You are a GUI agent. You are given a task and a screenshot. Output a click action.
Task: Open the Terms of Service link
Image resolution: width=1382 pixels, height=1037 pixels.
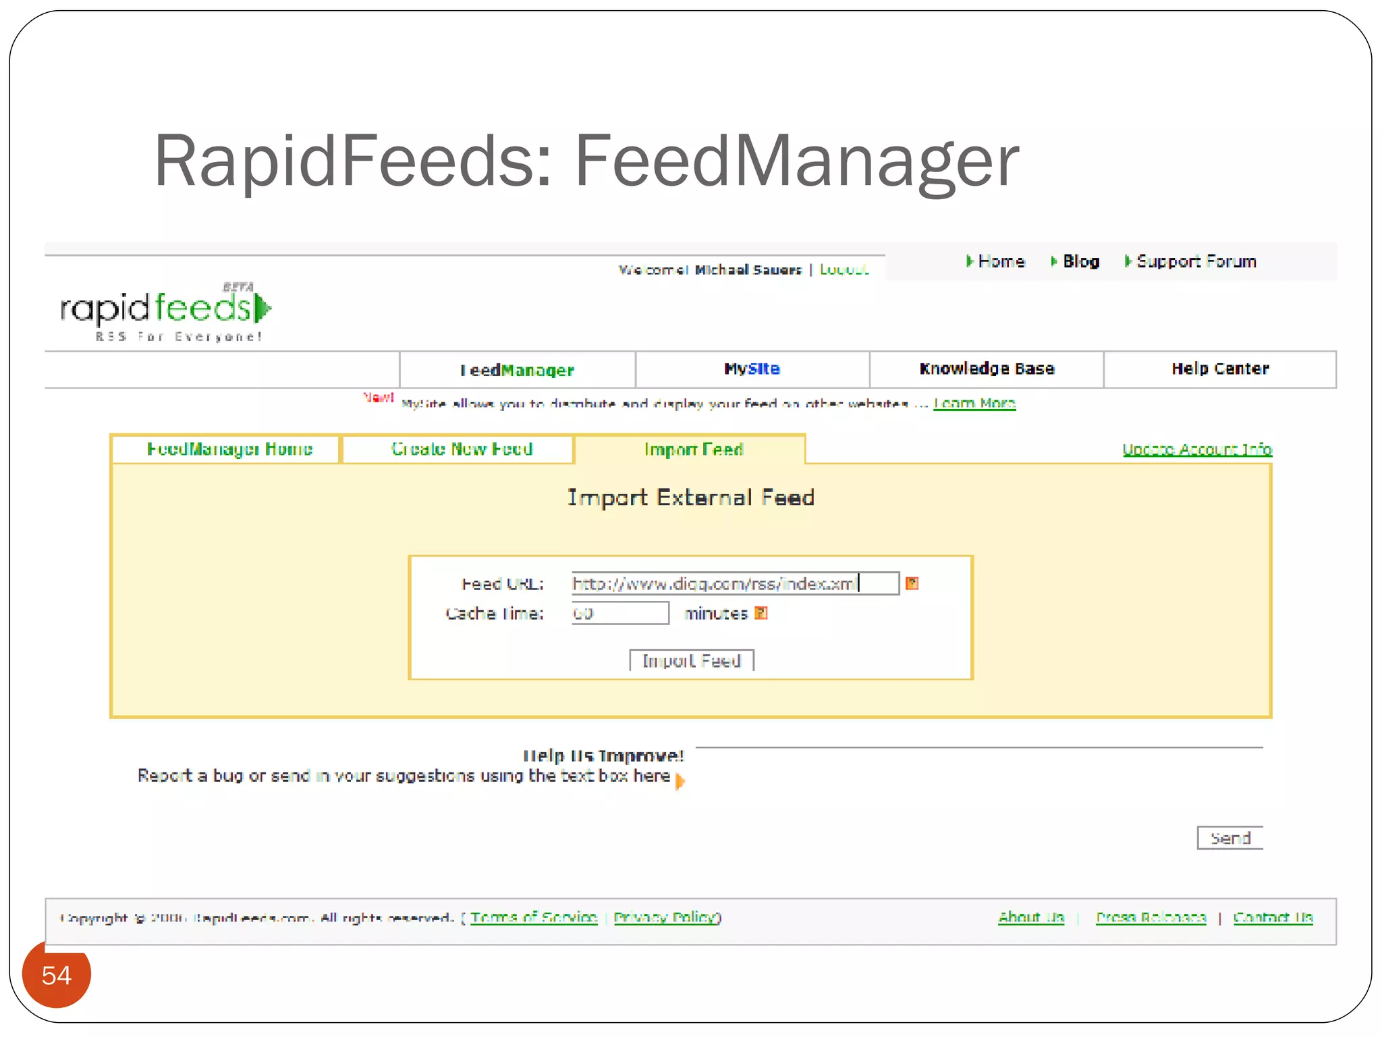pyautogui.click(x=534, y=918)
